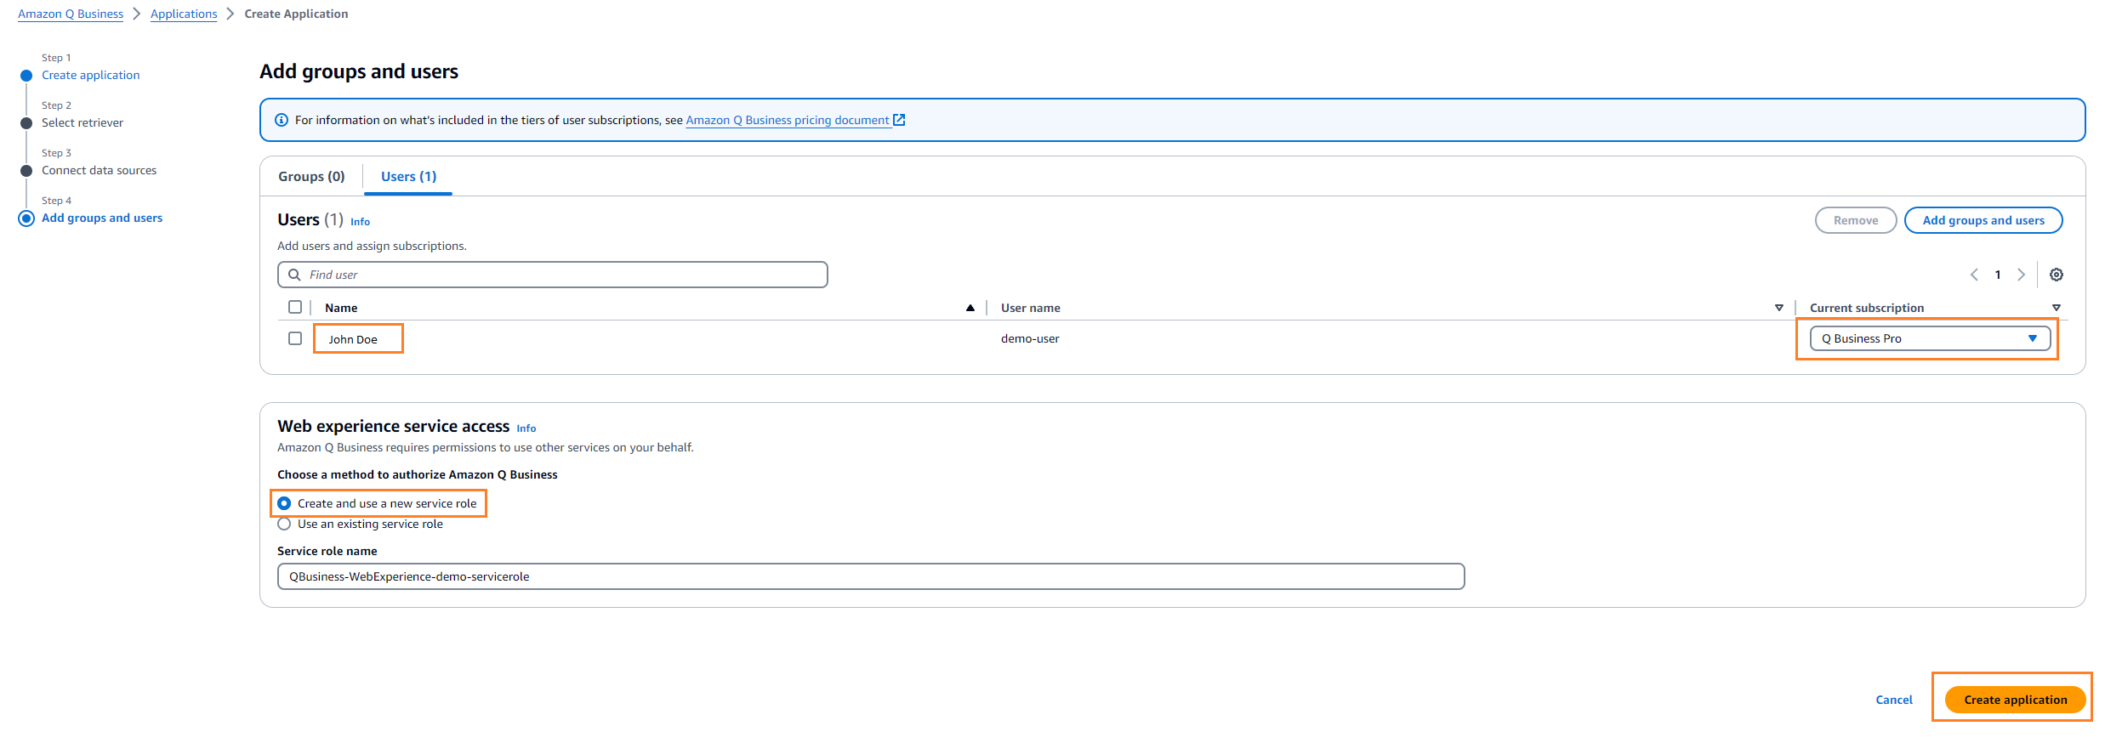Click the Create Application breadcrumb text

[x=296, y=14]
